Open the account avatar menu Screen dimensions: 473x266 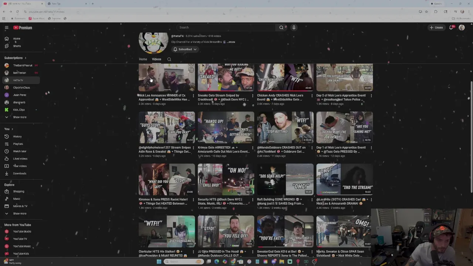(462, 27)
